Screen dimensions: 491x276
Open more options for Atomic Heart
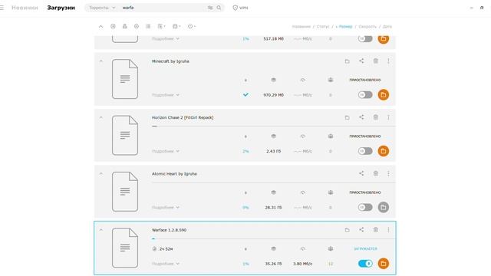pos(388,174)
